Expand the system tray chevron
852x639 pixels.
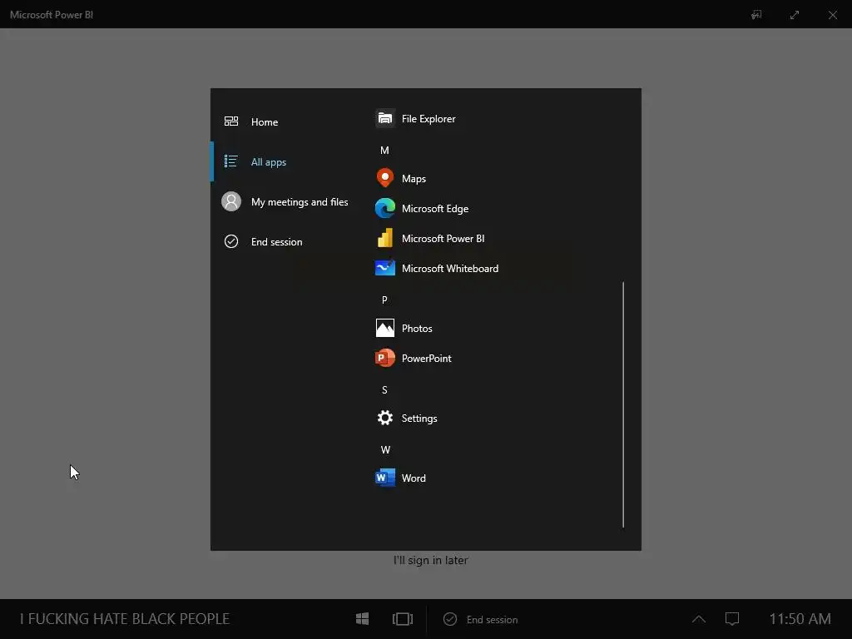699,619
